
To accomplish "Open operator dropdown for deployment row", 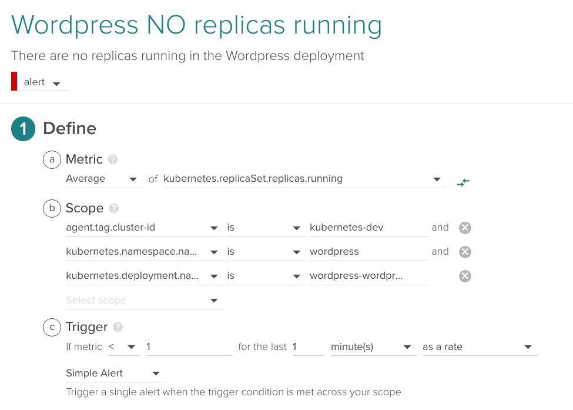I will point(266,276).
